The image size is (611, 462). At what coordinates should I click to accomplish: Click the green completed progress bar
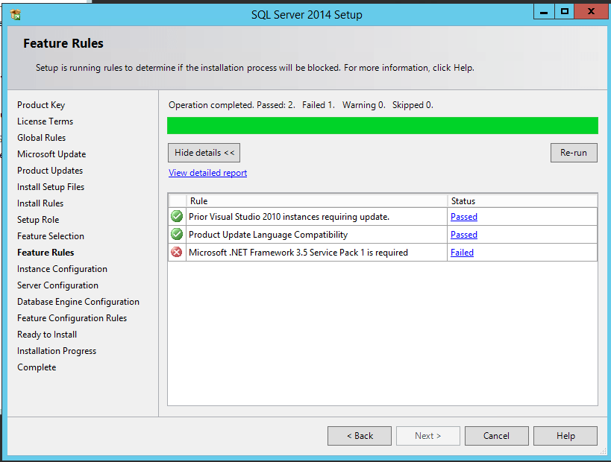point(382,126)
